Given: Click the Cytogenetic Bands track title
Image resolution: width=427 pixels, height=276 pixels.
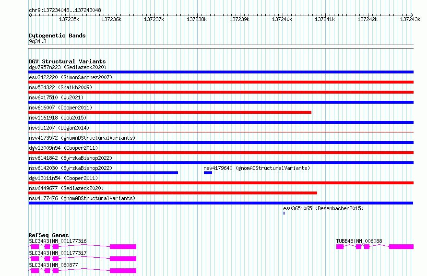Looking at the screenshot, I should (57, 36).
